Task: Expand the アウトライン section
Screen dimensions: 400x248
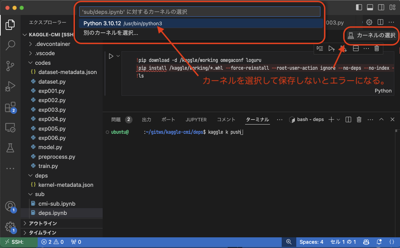Action: 43,223
